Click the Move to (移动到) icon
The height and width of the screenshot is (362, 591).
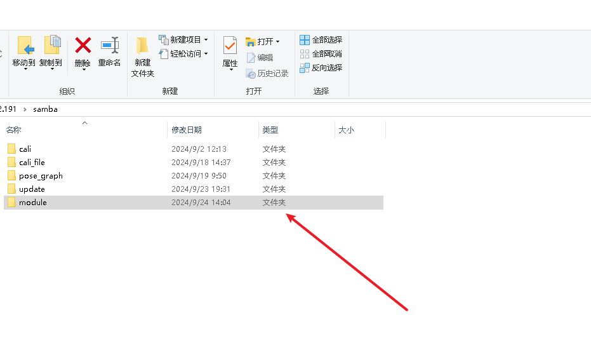[x=25, y=45]
